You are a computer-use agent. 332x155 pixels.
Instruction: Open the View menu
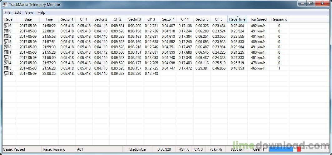point(29,12)
